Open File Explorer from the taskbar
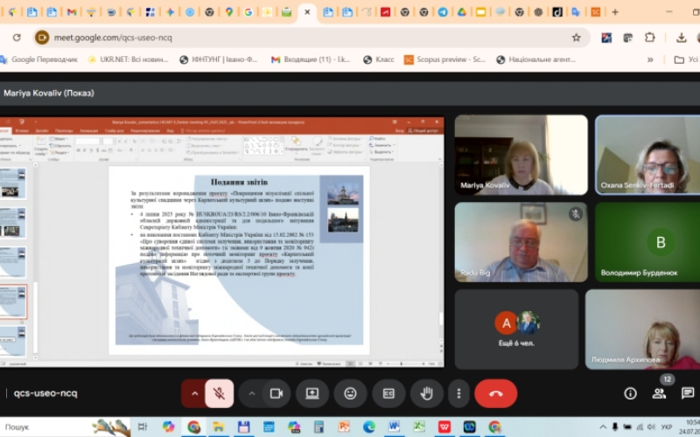 coord(218,427)
